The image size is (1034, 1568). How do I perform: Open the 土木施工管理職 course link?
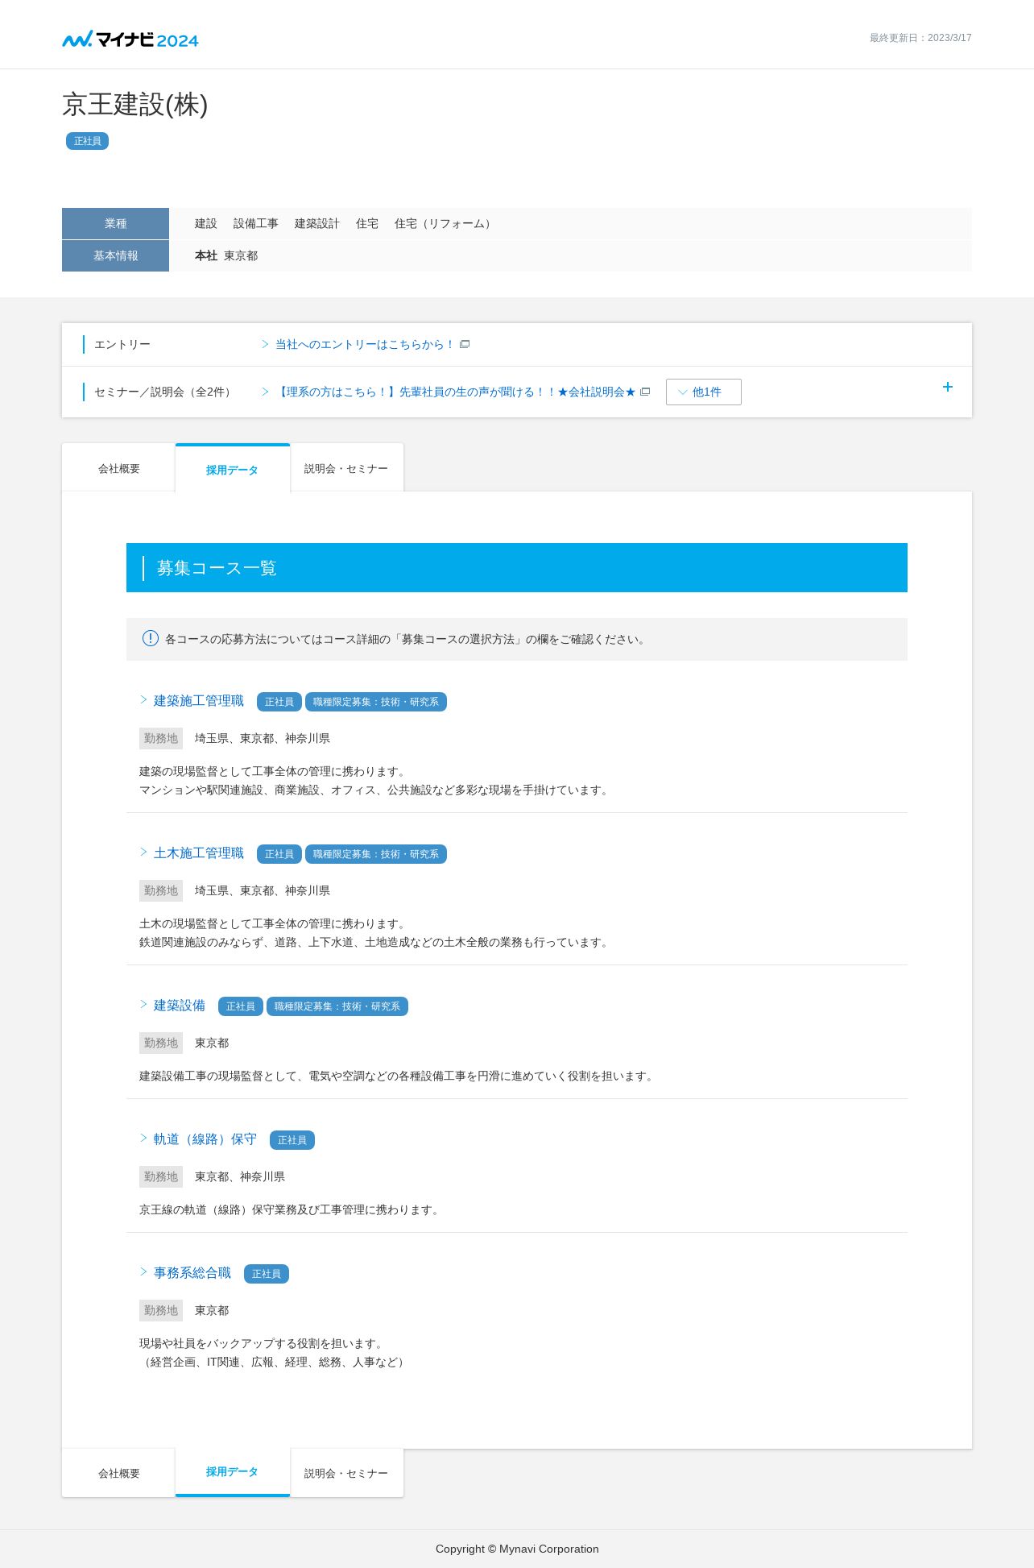[199, 853]
